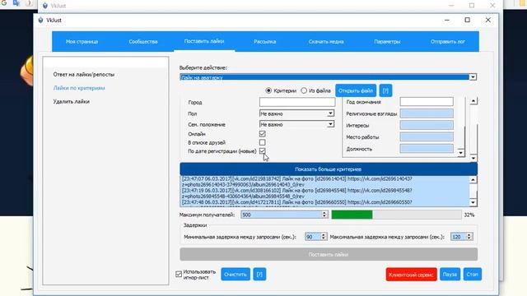This screenshot has height=296, width=527.
Task: Choose Удалить лайки in sidebar
Action: (72, 101)
